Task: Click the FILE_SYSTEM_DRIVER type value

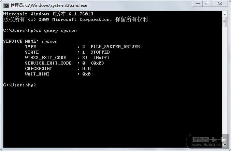Action: [x=115, y=47]
